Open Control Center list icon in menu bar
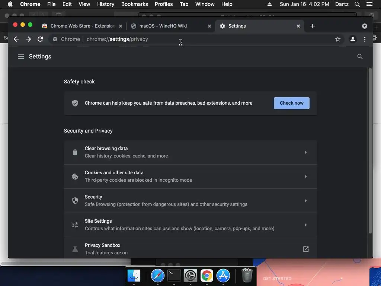Screen dimensions: 381x286 pyautogui.click(x=369, y=4)
